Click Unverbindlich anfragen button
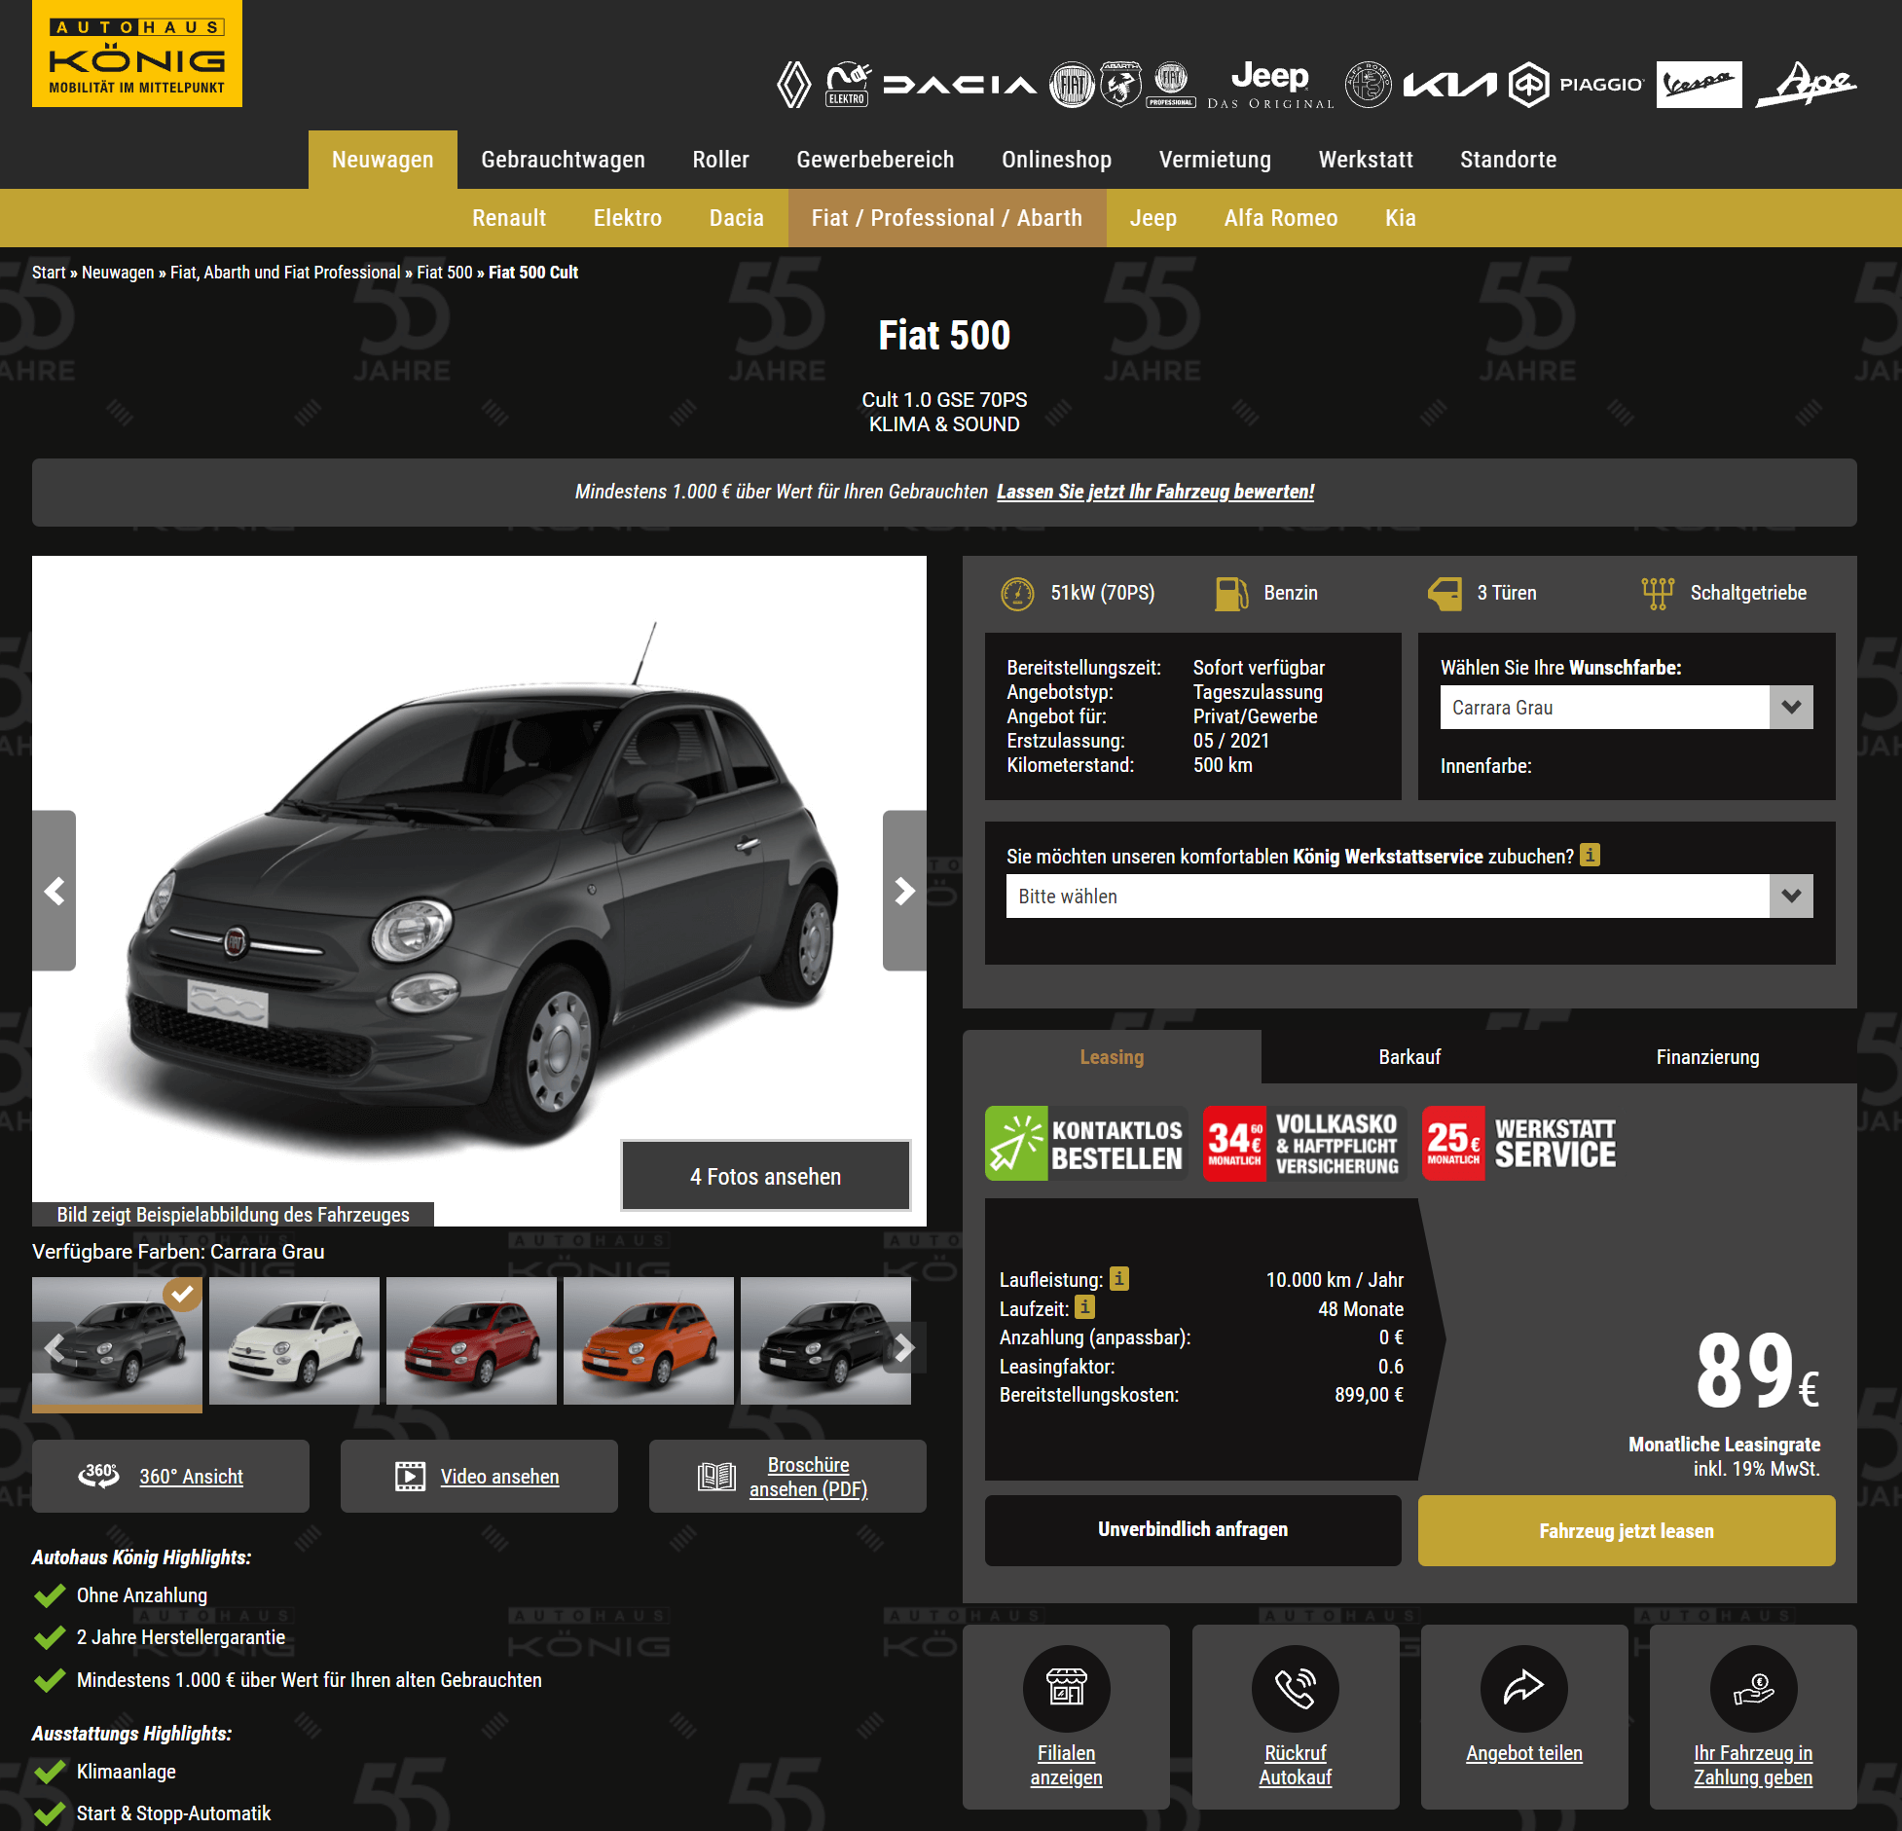This screenshot has height=1831, width=1902. click(1193, 1530)
